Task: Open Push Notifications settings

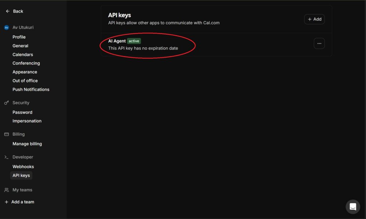Action: [x=31, y=90]
